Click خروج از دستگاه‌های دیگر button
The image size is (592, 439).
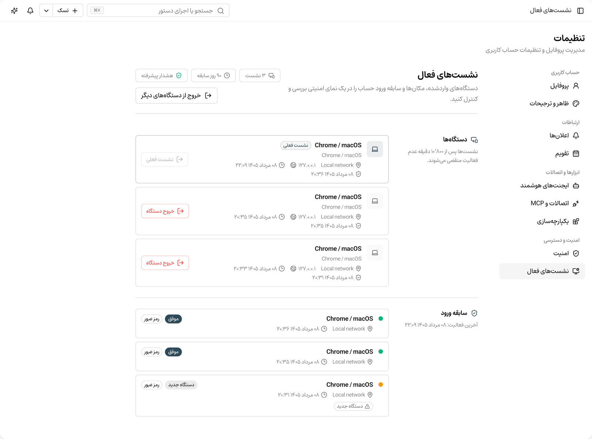point(176,95)
